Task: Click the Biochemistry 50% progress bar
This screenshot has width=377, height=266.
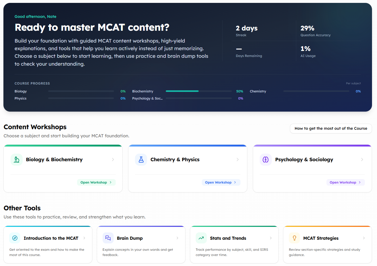Action: (x=199, y=91)
